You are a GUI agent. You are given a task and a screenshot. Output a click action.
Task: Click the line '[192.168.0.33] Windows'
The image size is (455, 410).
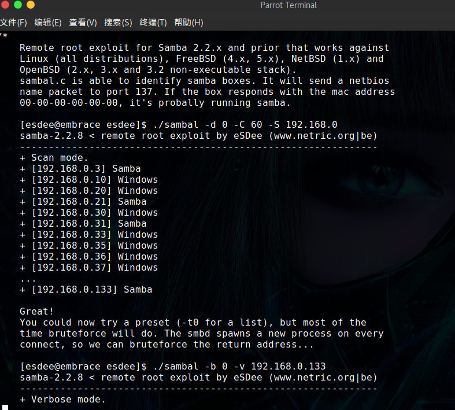89,234
